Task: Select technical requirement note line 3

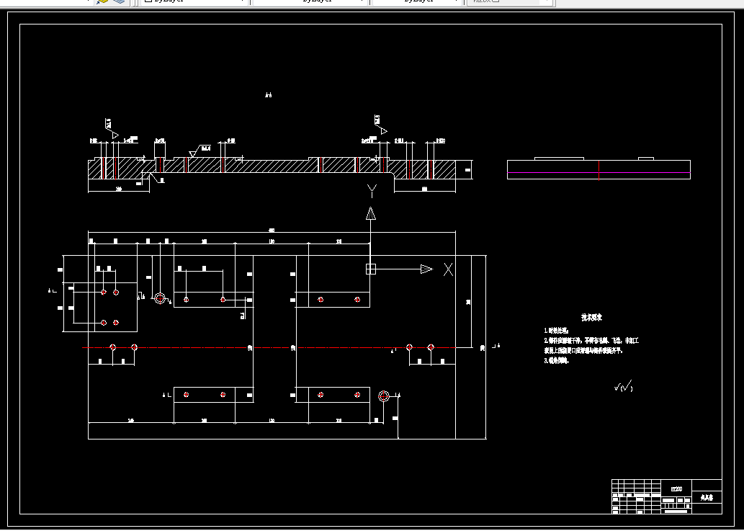Action: tap(556, 360)
